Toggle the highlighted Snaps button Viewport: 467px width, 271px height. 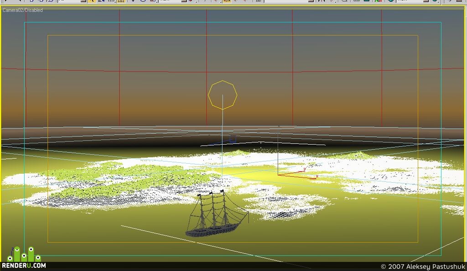(x=227, y=1)
